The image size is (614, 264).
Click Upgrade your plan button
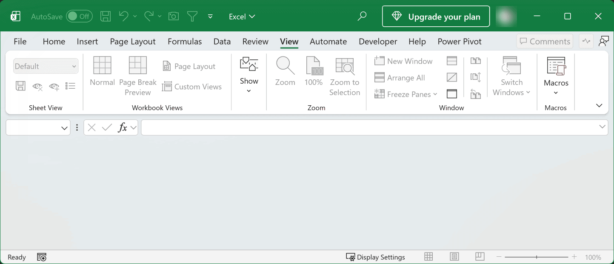click(436, 17)
